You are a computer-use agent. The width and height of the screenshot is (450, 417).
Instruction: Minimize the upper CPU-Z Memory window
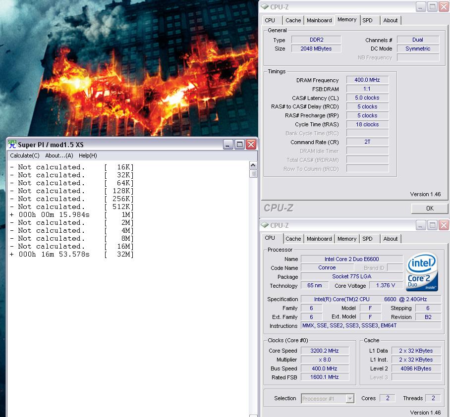point(420,7)
